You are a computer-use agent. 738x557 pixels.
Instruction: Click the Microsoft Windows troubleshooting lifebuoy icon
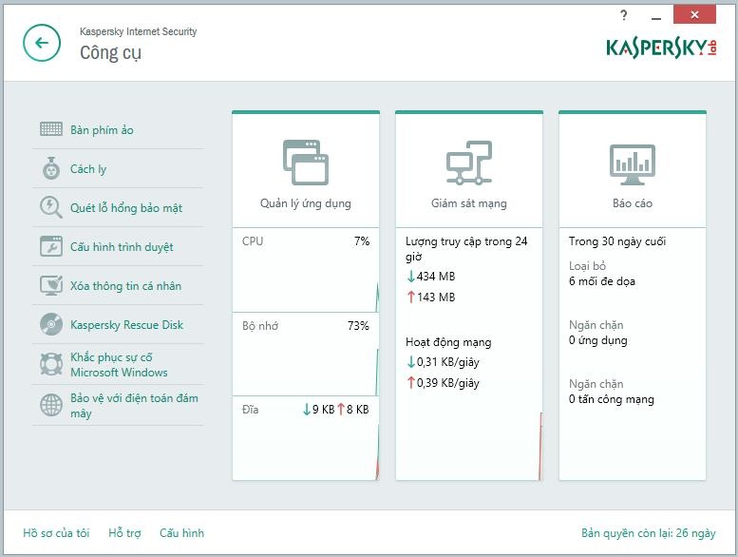click(x=51, y=365)
